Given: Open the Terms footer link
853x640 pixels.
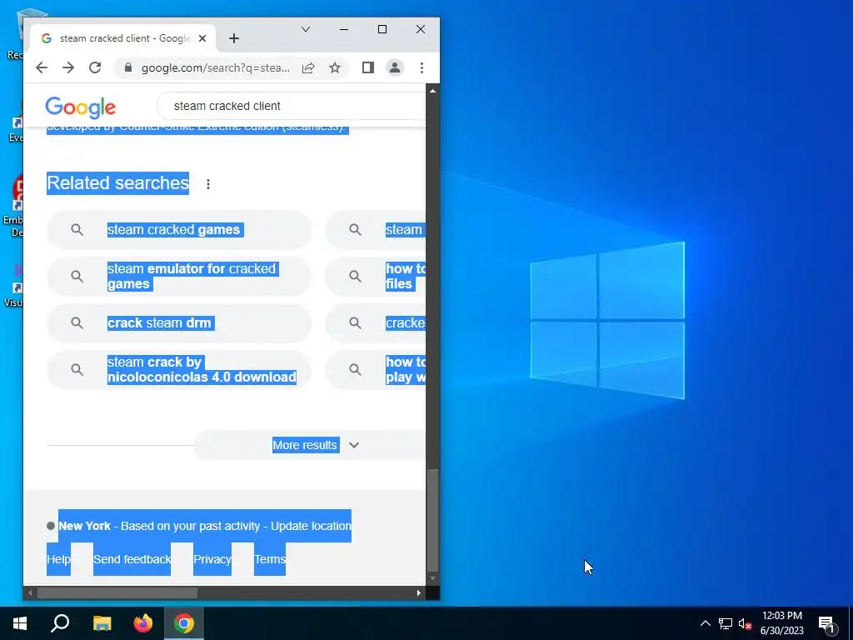Looking at the screenshot, I should click(270, 559).
